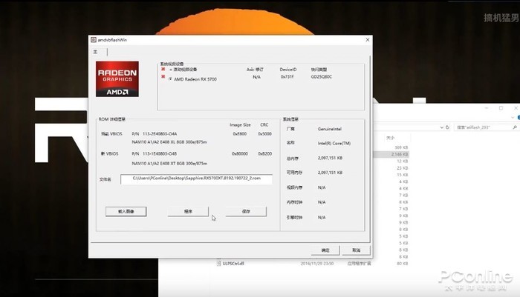Click the NAVI10 E408 XT 8GB description
Screen dimensions: 520x297
coord(169,164)
